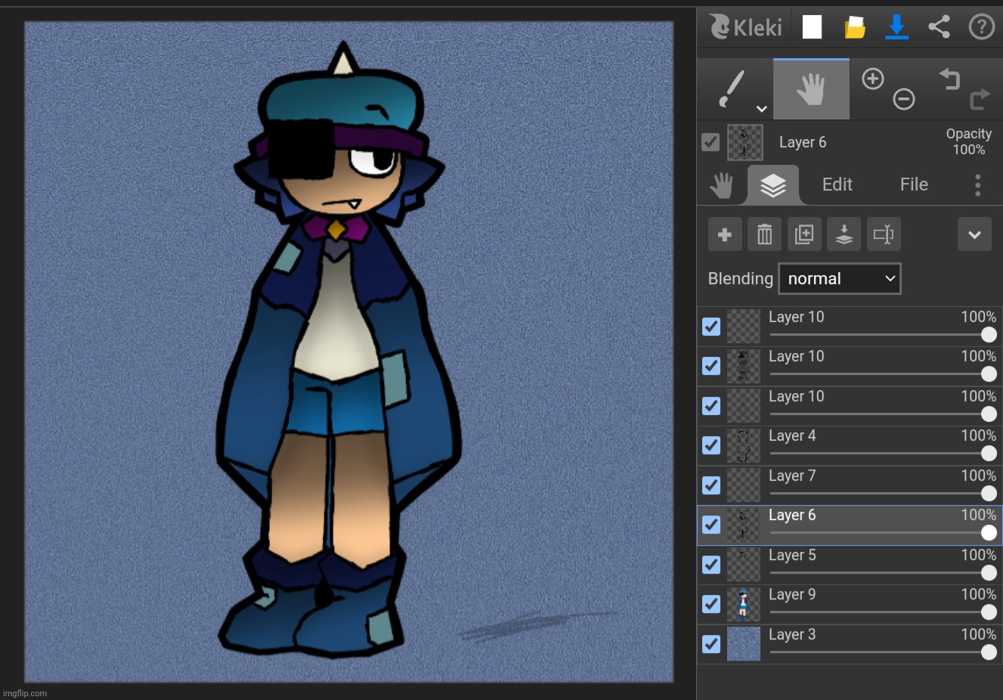1003x700 pixels.
Task: Select the Brush tool
Action: [x=735, y=89]
